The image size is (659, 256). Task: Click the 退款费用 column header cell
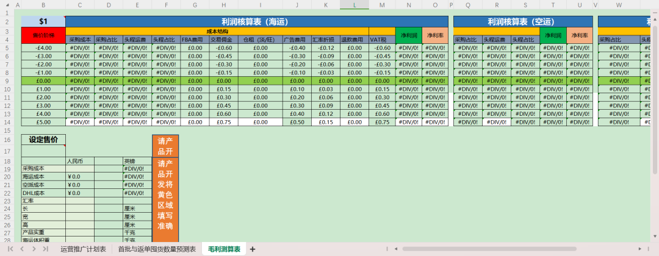coord(355,40)
